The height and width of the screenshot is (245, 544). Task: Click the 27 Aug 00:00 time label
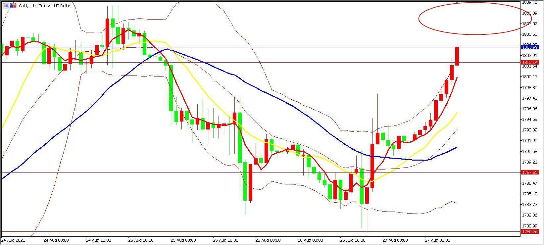395,240
